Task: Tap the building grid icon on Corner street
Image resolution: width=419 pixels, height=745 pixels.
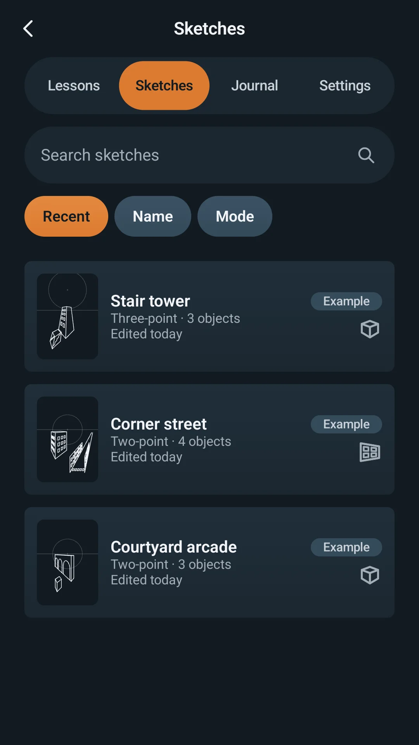Action: 370,452
